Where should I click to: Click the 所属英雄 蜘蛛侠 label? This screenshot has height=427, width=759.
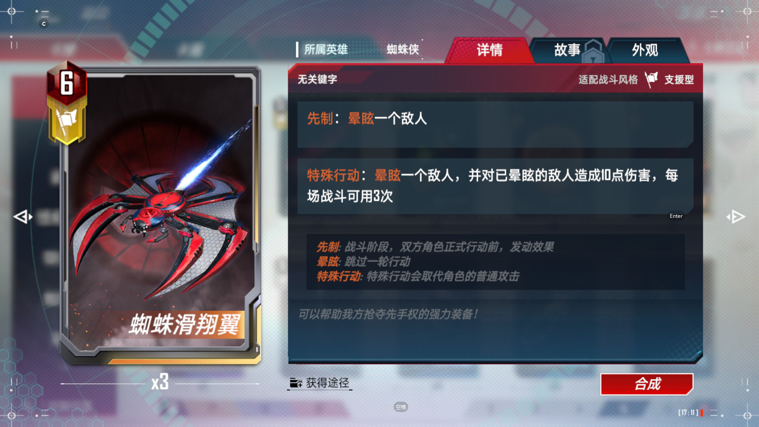(359, 50)
